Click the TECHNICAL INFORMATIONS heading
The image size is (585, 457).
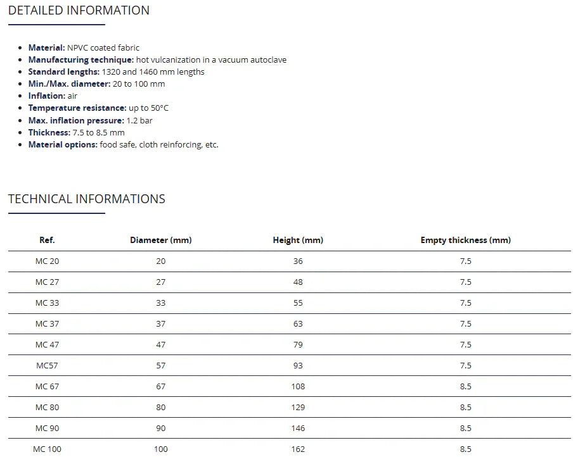coord(86,199)
